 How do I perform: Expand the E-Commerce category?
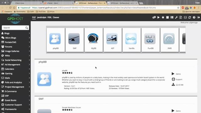pyautogui.click(x=15, y=91)
